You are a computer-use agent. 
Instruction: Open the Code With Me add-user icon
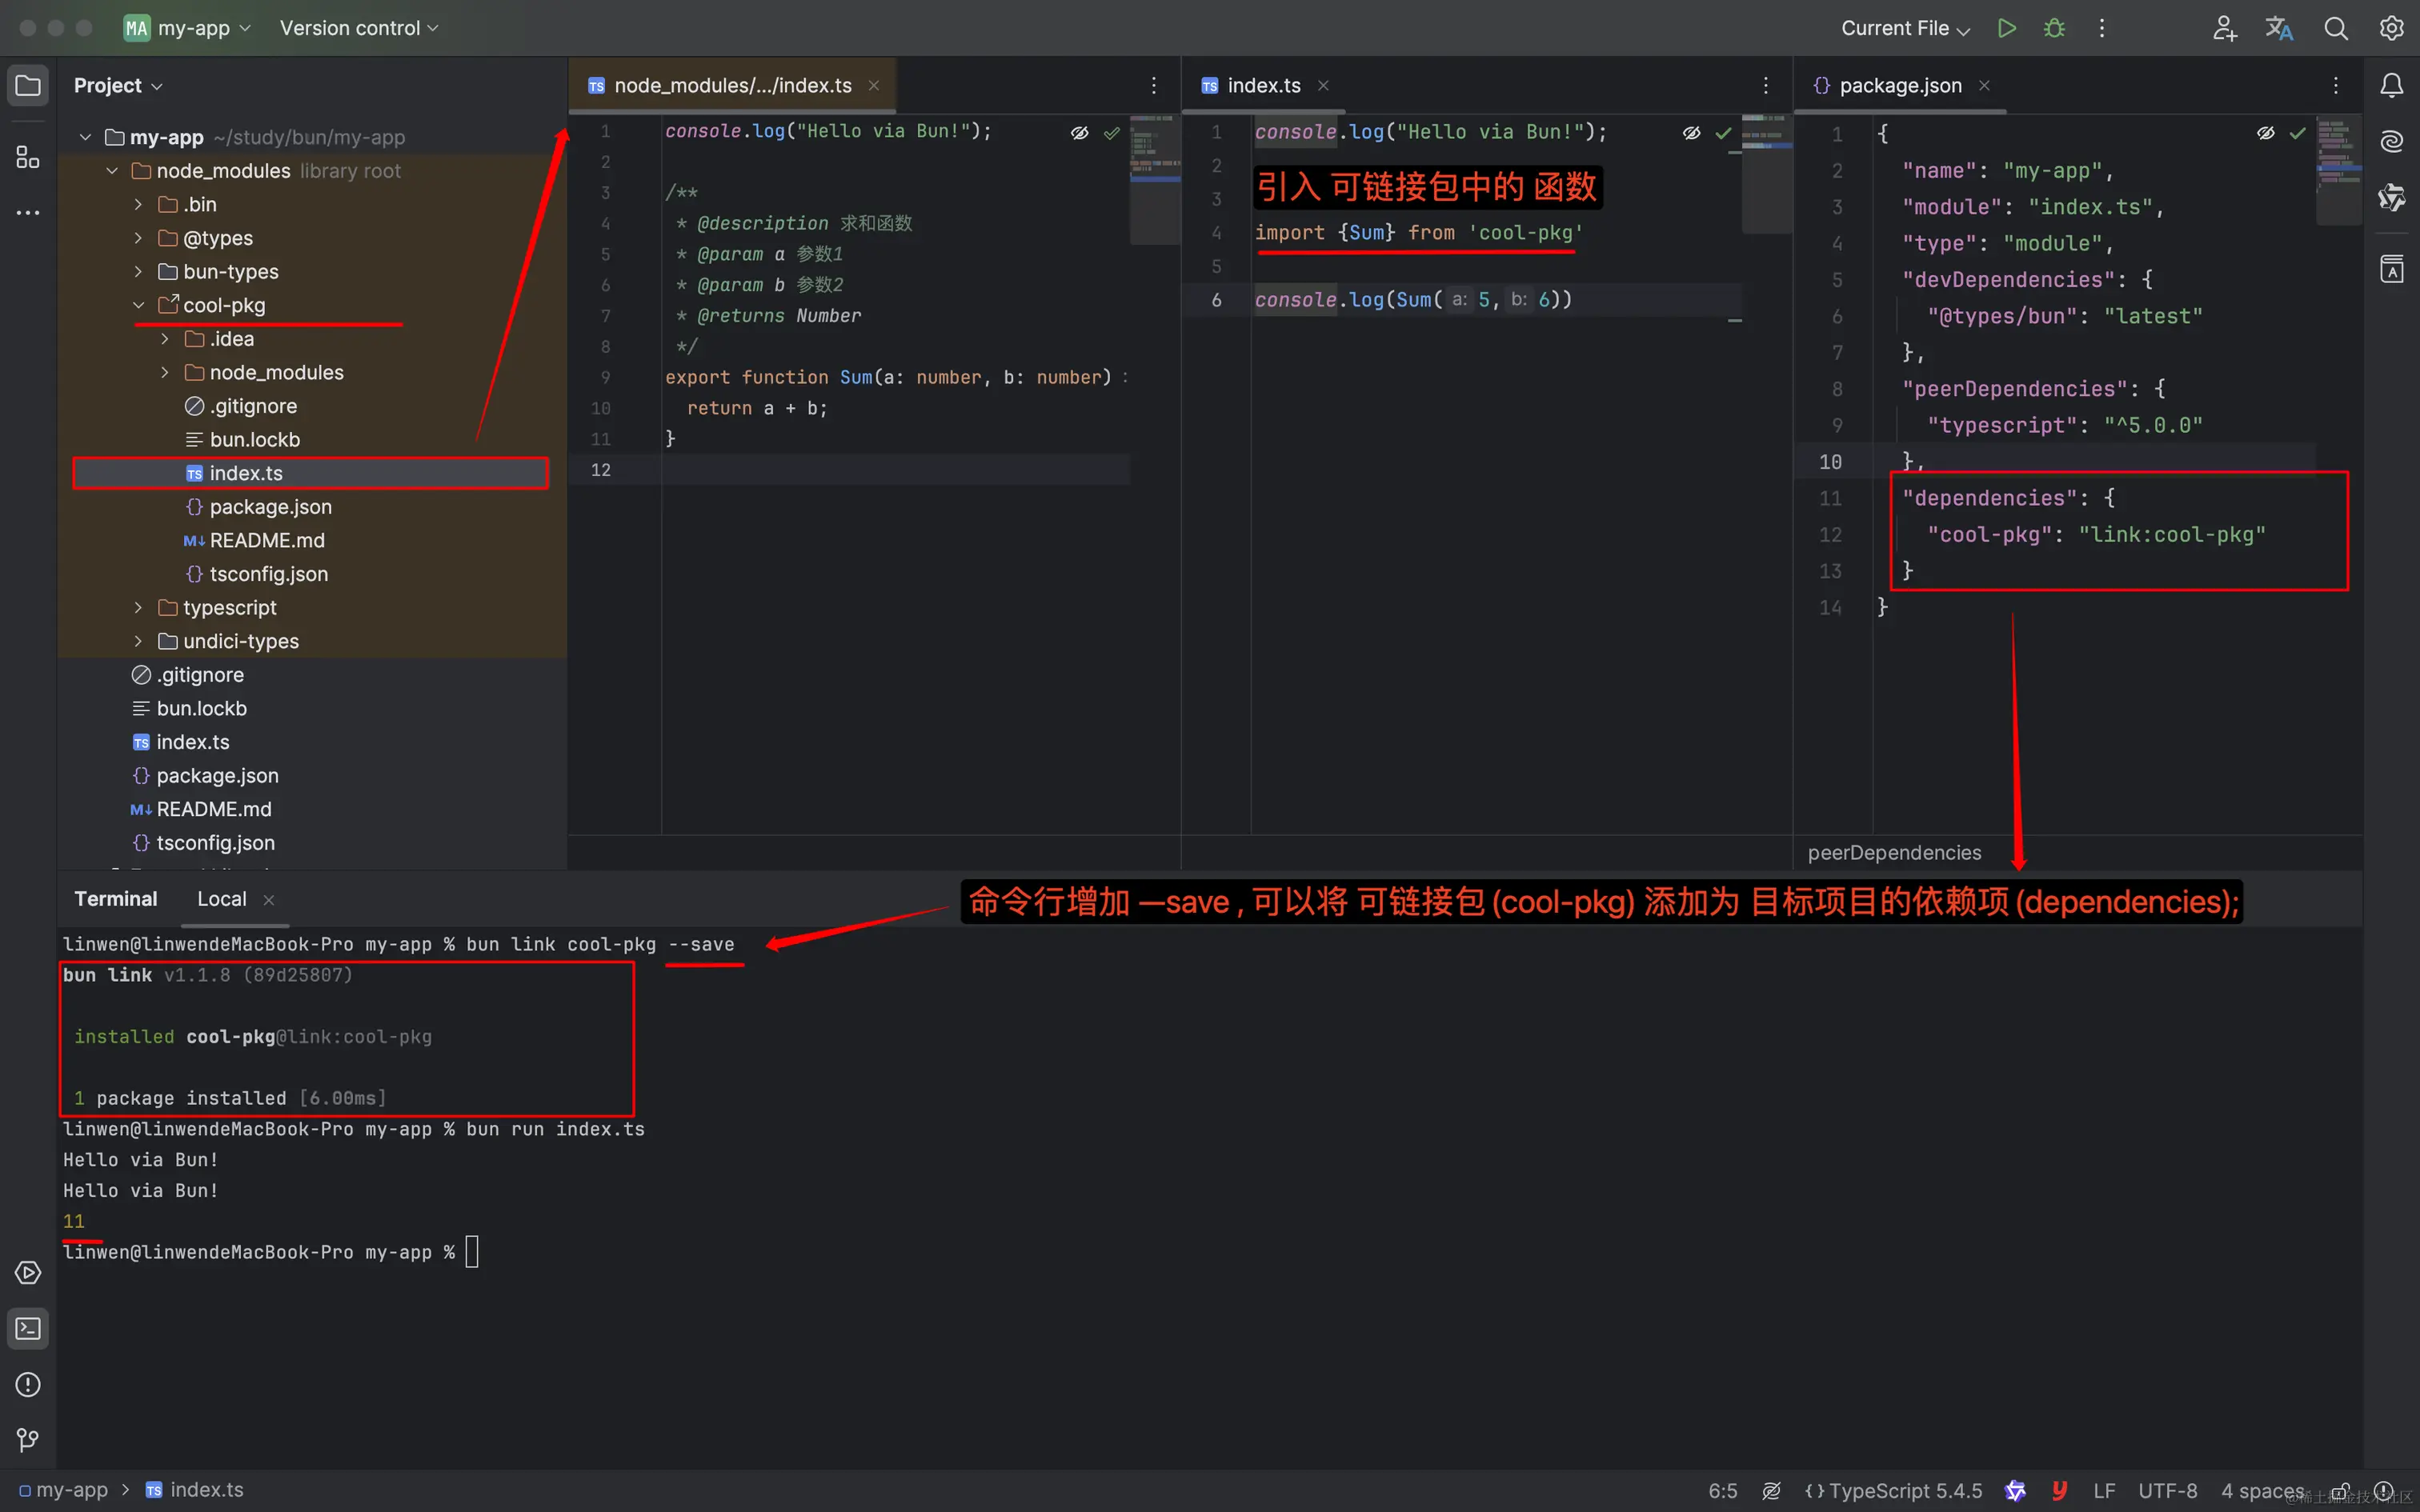2223,28
